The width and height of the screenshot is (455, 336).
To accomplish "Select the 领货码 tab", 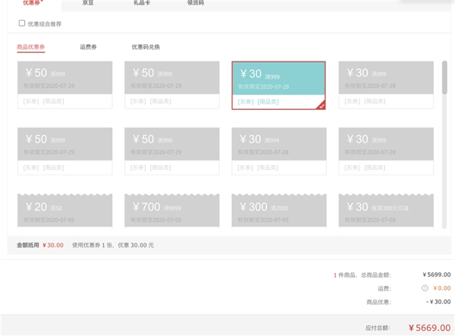I will (x=195, y=3).
